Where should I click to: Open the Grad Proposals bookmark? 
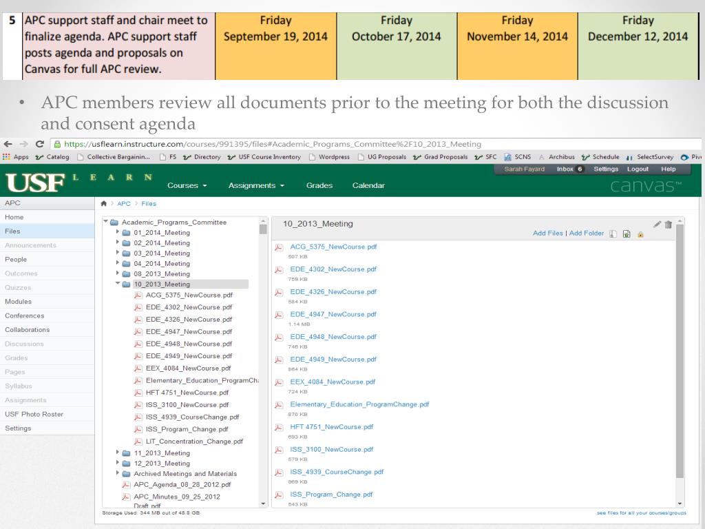(441, 157)
